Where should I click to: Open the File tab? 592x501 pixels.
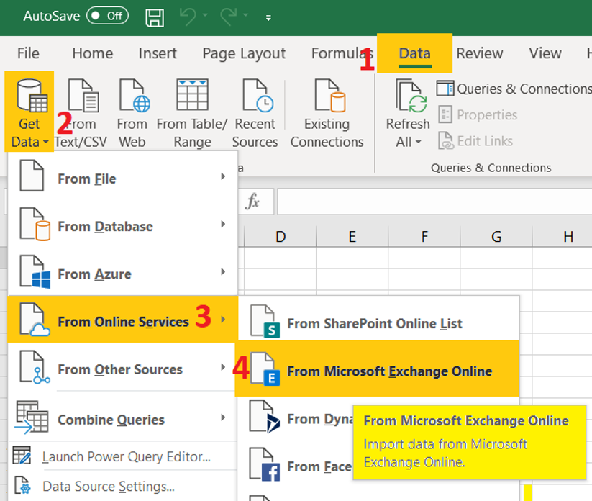[x=28, y=53]
